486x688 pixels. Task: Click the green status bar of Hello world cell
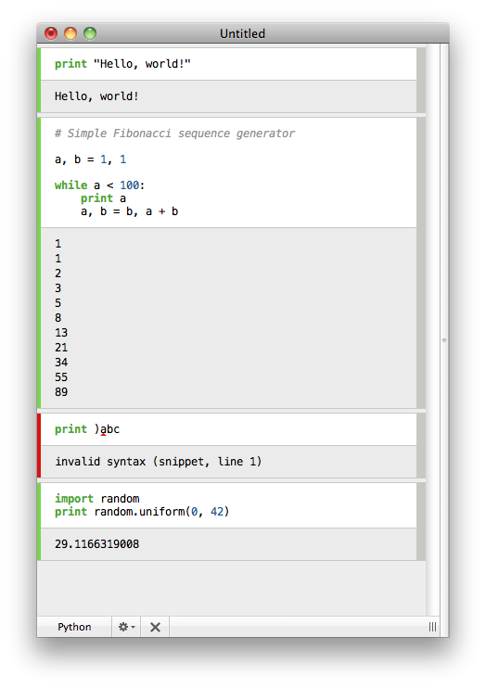click(39, 80)
